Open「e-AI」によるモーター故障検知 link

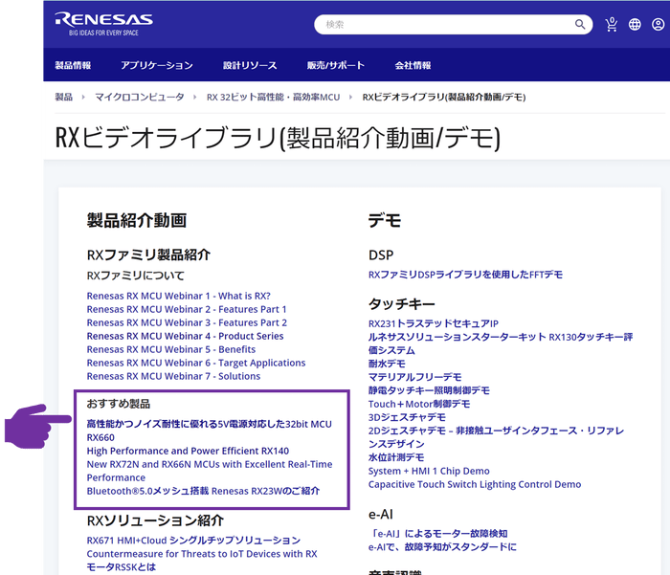438,534
